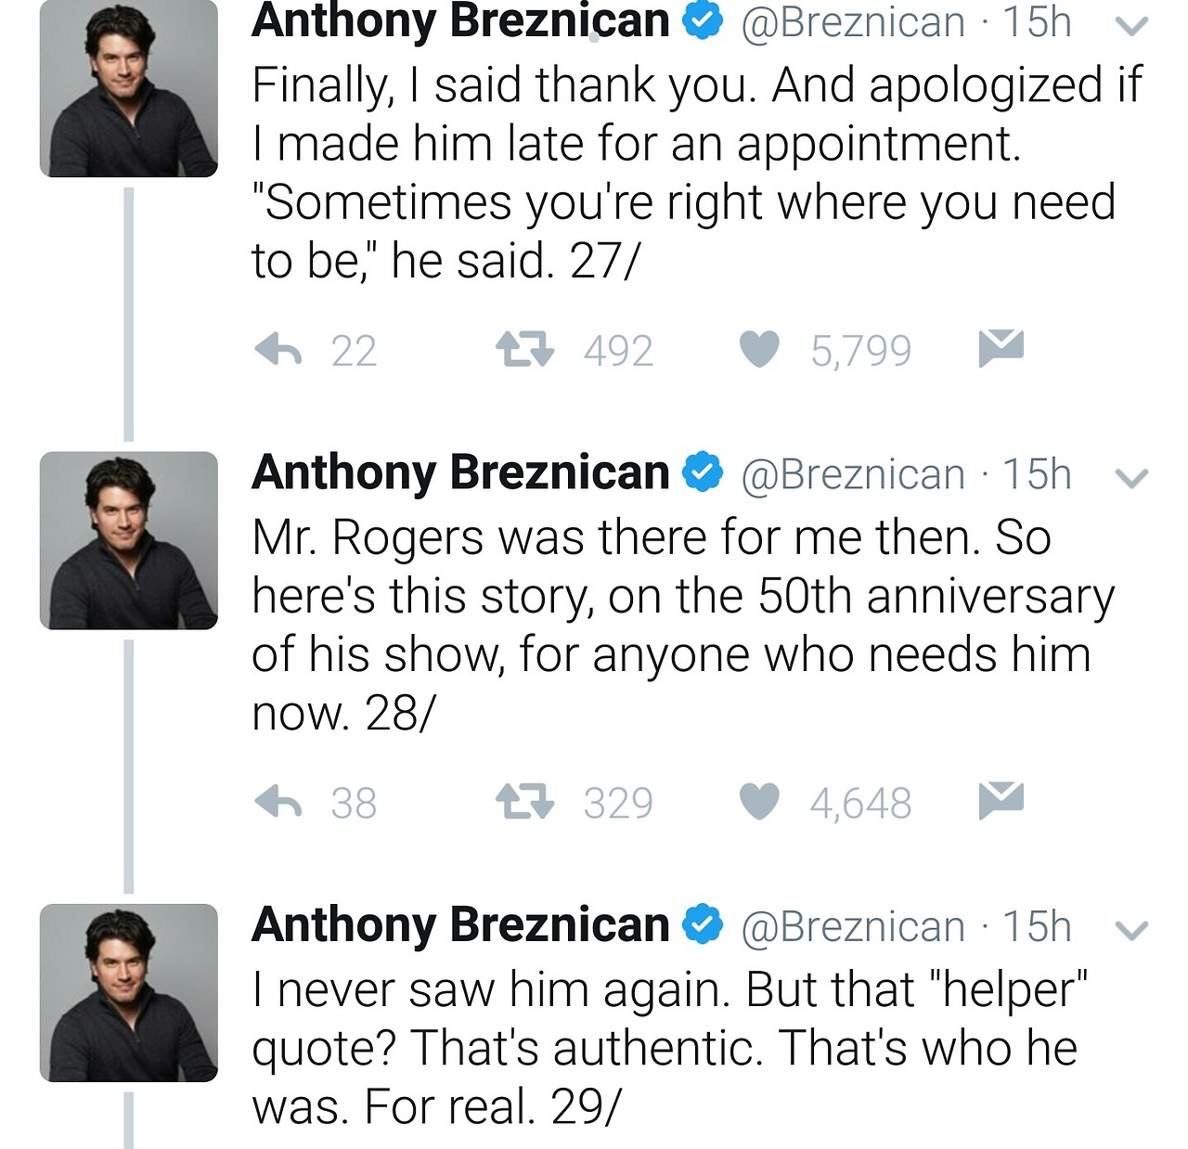Image resolution: width=1188 pixels, height=1149 pixels.
Task: Select the profile picture on the 29/ tweet
Action: point(128,992)
